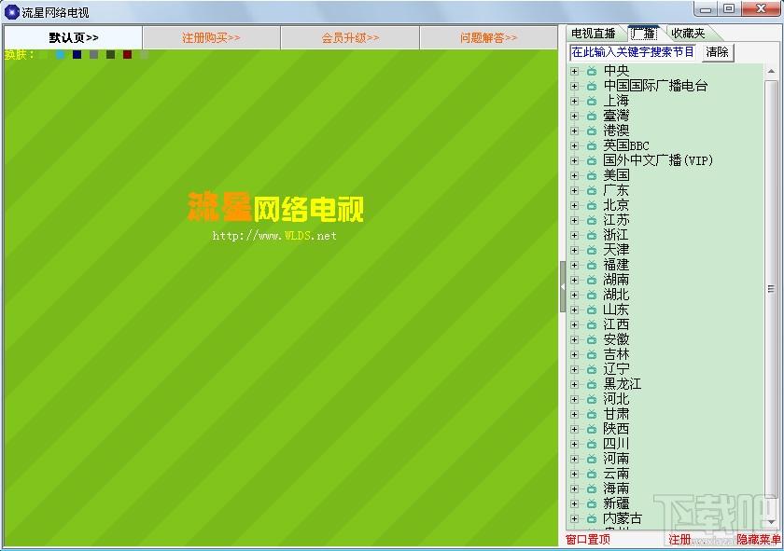
Task: Select the TV icon beside 湖南
Action: (x=592, y=281)
